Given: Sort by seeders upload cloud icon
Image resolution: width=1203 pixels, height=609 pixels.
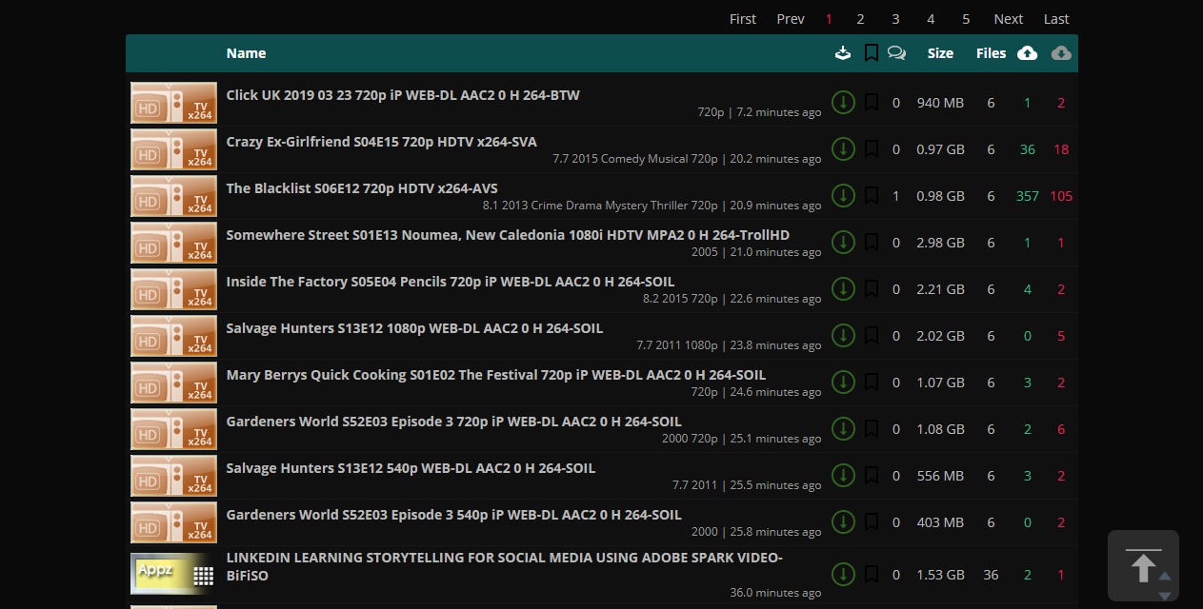Looking at the screenshot, I should click(1027, 53).
